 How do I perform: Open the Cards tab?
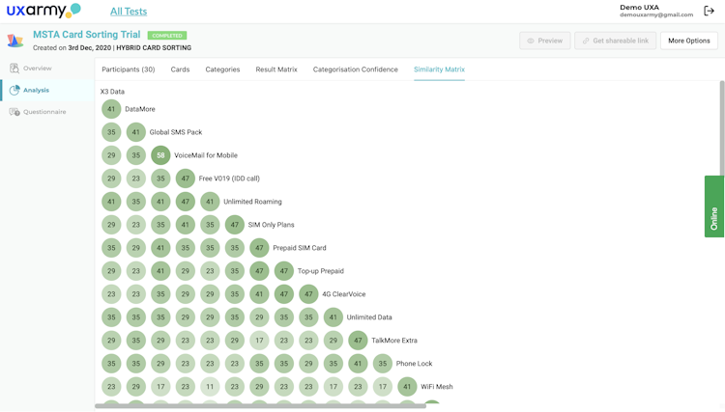(180, 69)
